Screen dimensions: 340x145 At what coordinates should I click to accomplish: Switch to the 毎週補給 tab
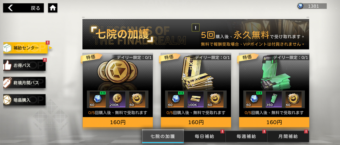pyautogui.click(x=246, y=137)
